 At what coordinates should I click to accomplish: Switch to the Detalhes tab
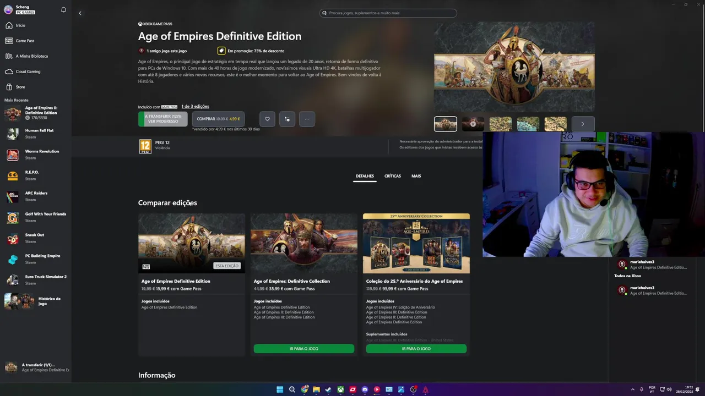(x=365, y=176)
